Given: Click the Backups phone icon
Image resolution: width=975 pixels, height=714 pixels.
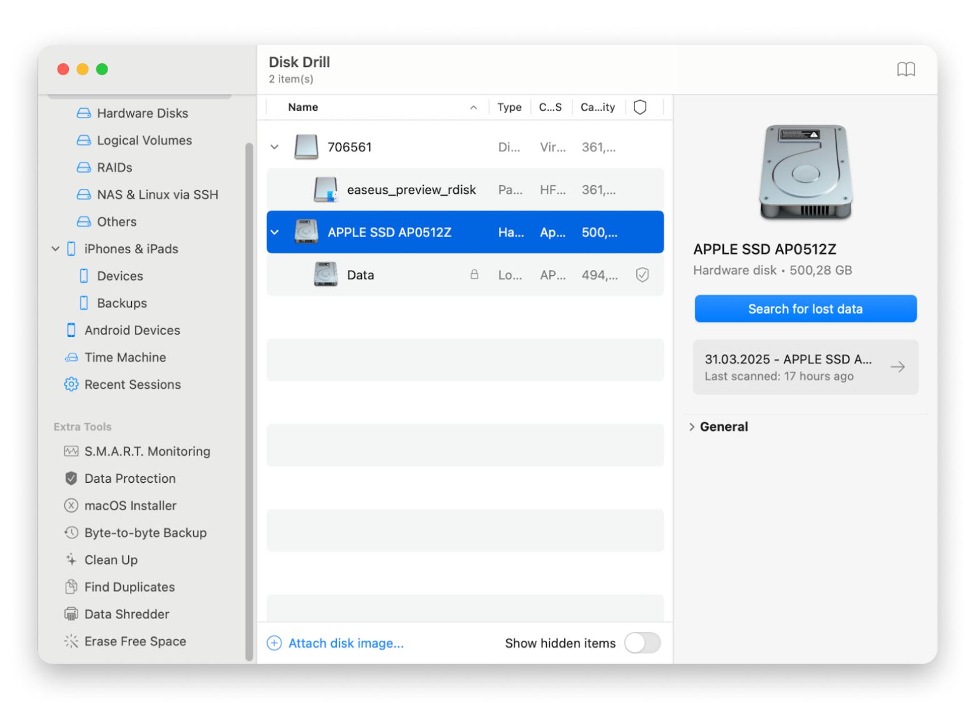Looking at the screenshot, I should (x=84, y=303).
